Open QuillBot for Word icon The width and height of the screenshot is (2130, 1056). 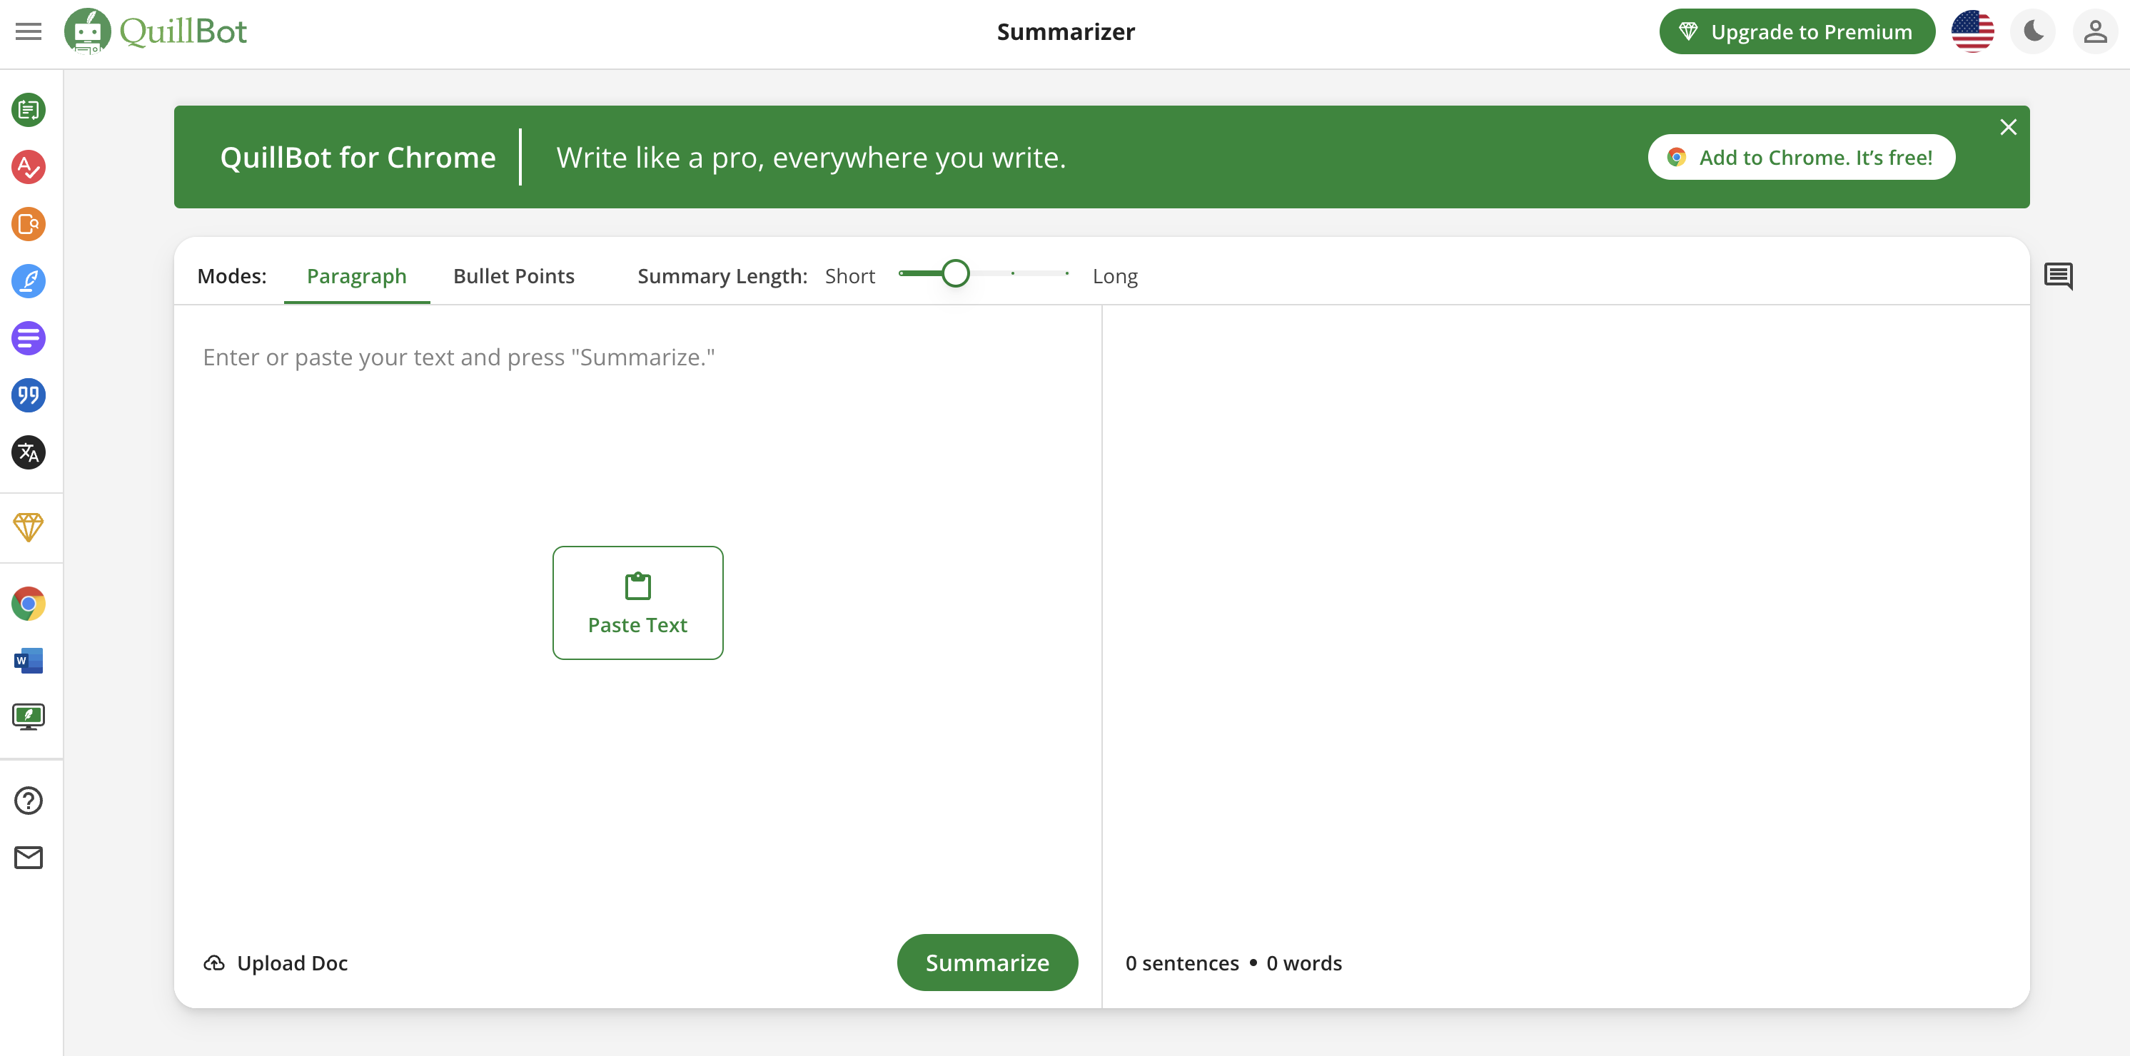pos(28,660)
